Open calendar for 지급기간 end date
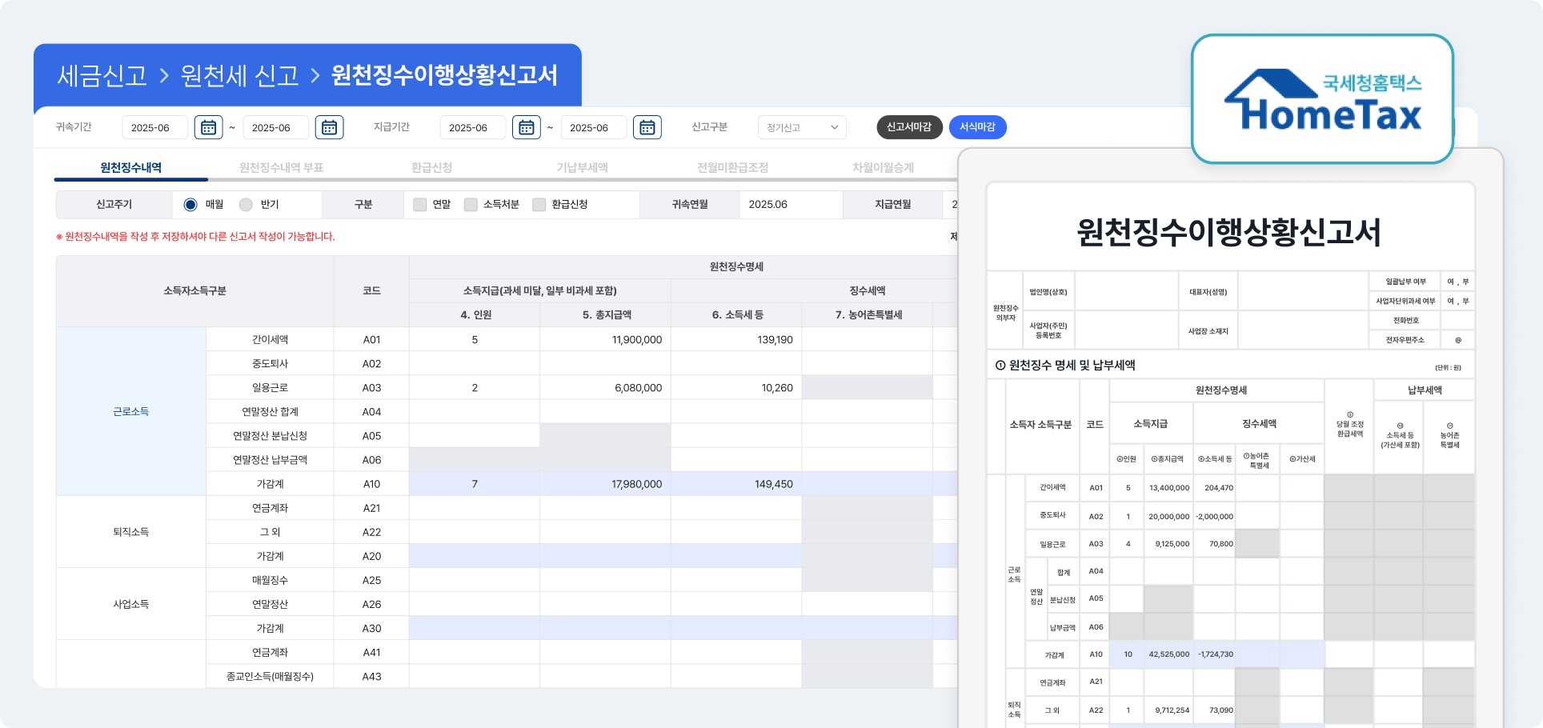The width and height of the screenshot is (1543, 728). pyautogui.click(x=647, y=127)
